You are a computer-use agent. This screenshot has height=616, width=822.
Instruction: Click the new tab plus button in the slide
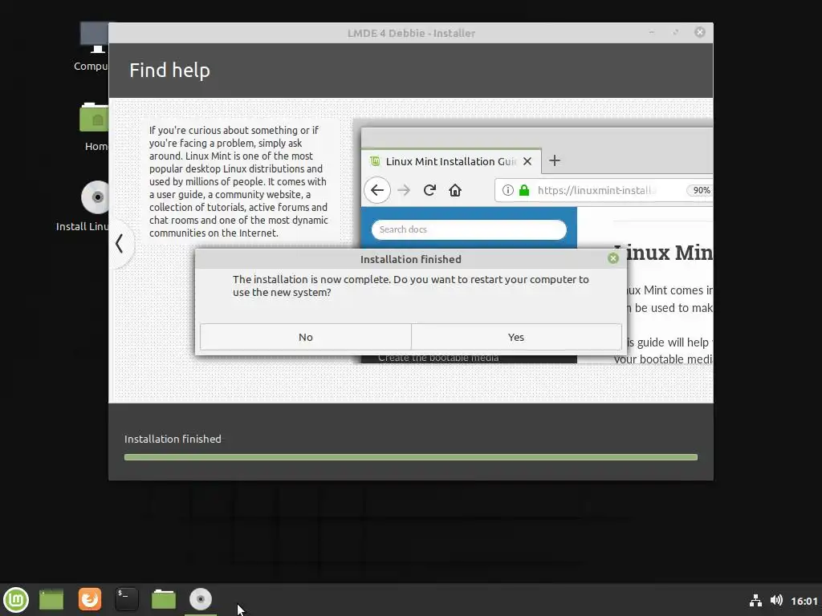554,160
